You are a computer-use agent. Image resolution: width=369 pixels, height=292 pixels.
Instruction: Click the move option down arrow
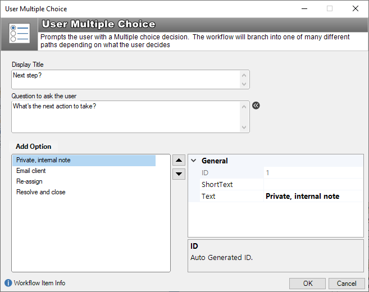pos(179,174)
